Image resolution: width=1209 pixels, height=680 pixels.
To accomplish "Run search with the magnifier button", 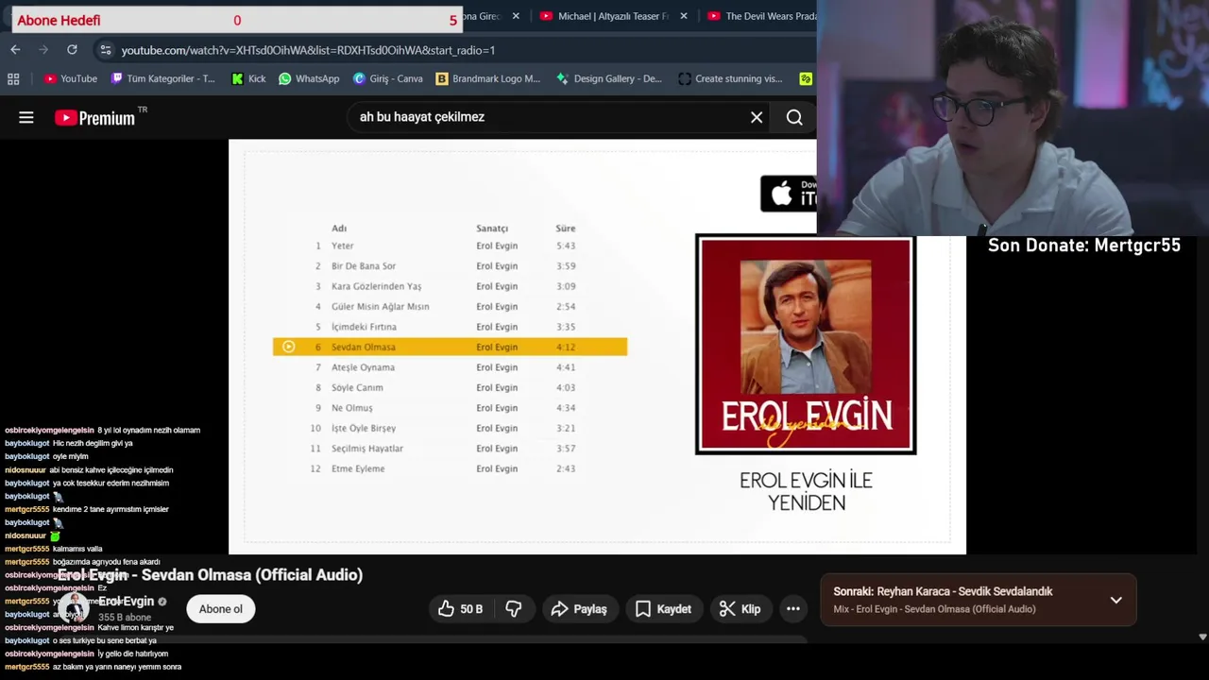I will (x=794, y=117).
